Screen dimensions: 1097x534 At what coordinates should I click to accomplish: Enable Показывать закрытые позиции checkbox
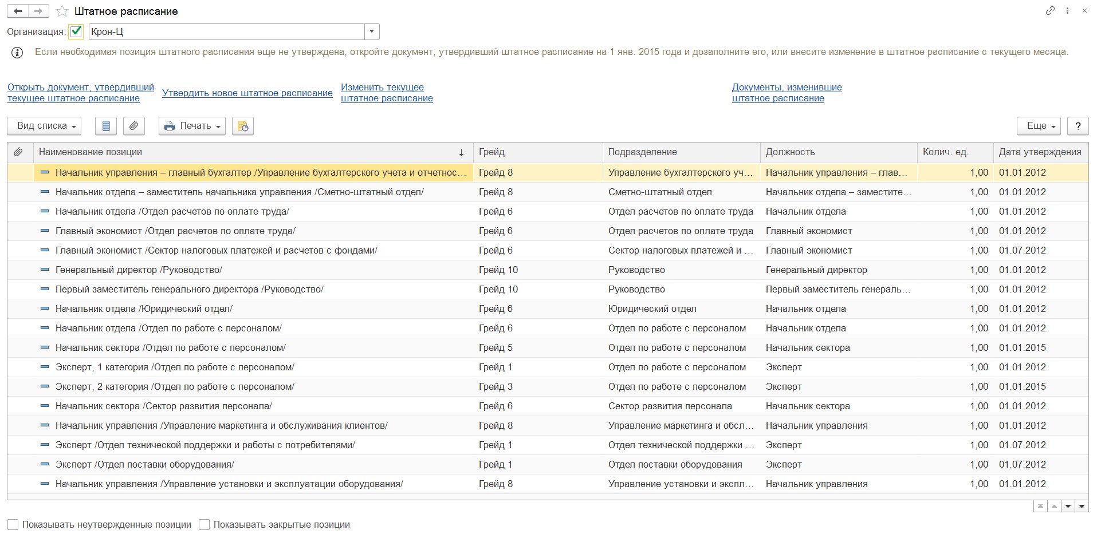[204, 524]
